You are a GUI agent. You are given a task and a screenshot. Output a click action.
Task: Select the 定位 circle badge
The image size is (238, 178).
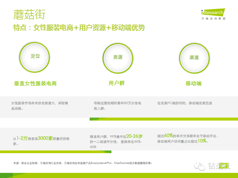click(35, 57)
